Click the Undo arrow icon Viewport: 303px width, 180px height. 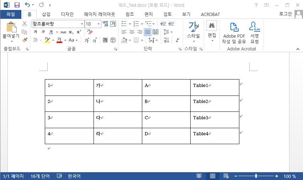coord(27,5)
